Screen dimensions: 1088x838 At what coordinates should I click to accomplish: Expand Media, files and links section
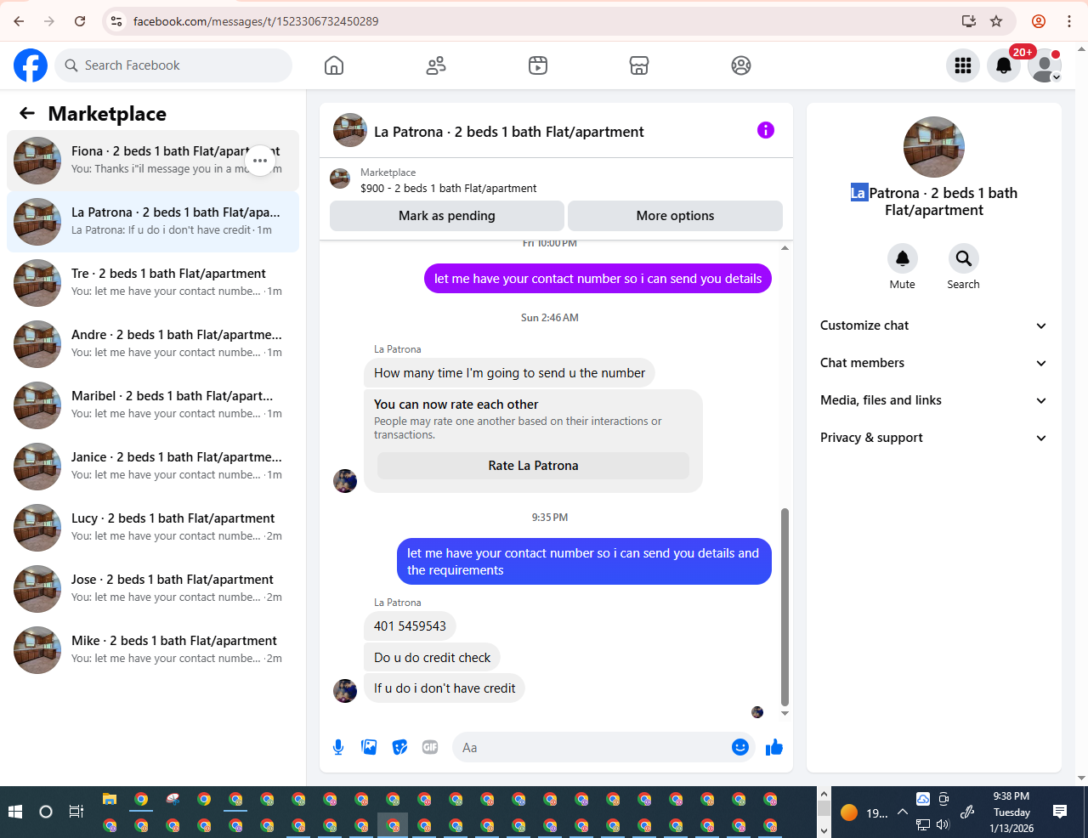pos(934,400)
